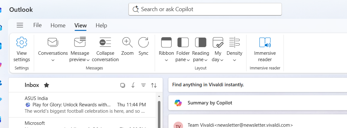347x128 pixels.
Task: Click the Conversations envelope icon
Action: click(x=53, y=42)
